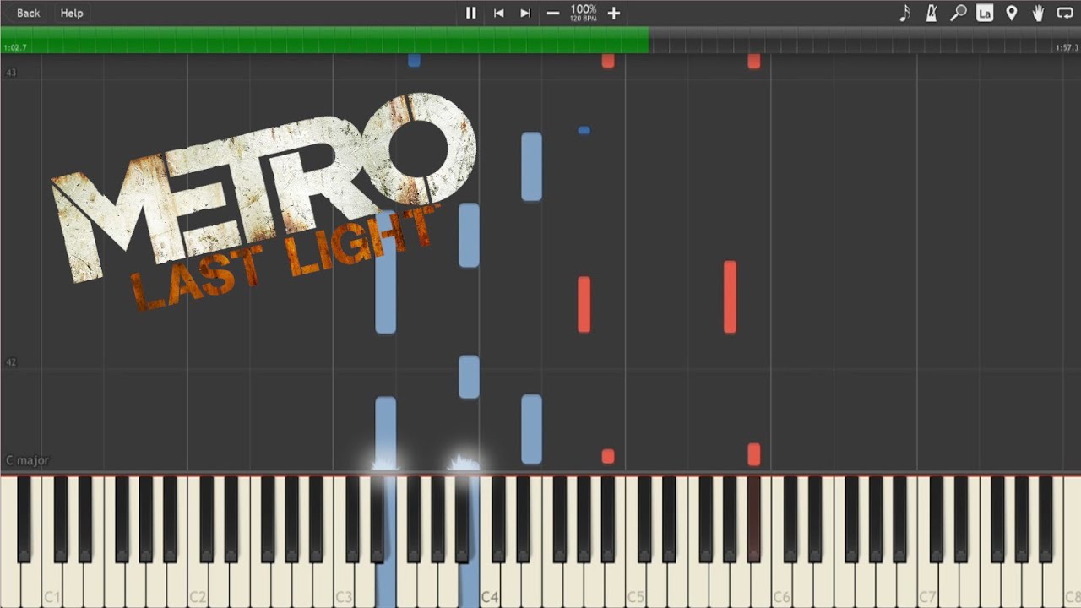
Task: Go back using the Back button
Action: click(28, 13)
